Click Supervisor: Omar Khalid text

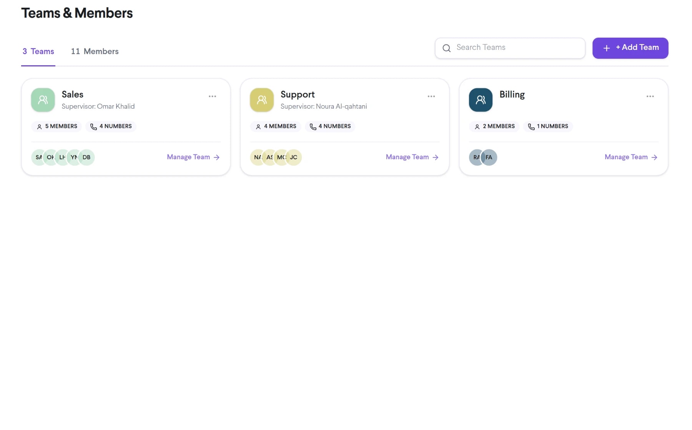coord(98,106)
